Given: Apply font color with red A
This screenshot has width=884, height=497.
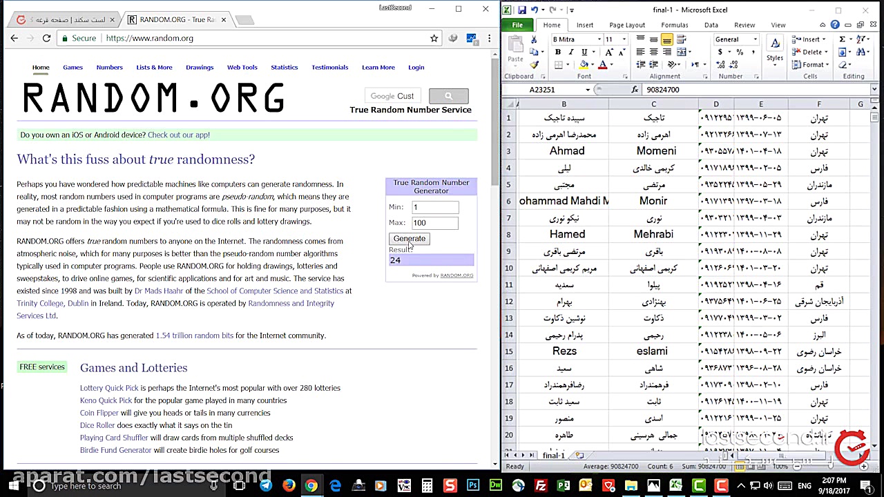Looking at the screenshot, I should 602,65.
